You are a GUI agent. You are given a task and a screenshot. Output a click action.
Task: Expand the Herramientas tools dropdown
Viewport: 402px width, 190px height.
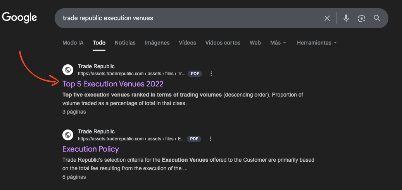(x=317, y=43)
